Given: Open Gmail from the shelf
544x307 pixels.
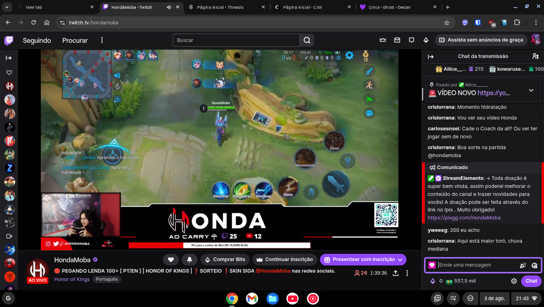Looking at the screenshot, I should coord(252,299).
